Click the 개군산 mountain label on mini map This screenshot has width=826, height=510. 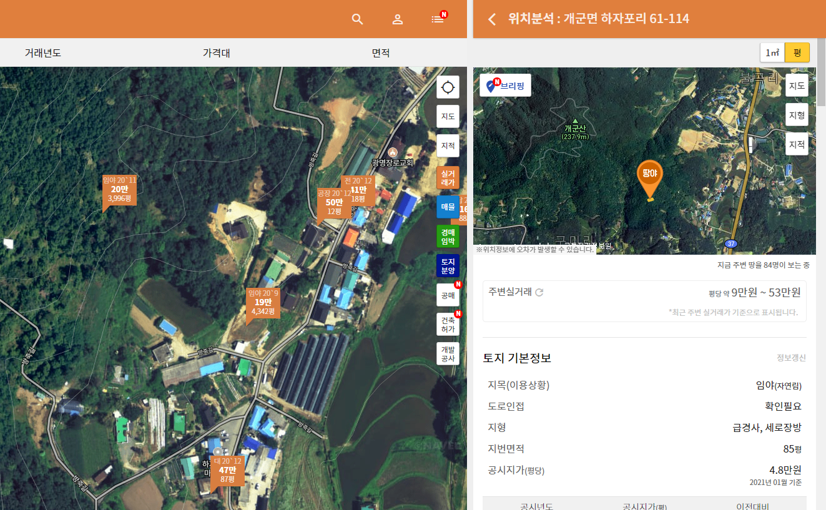575,128
